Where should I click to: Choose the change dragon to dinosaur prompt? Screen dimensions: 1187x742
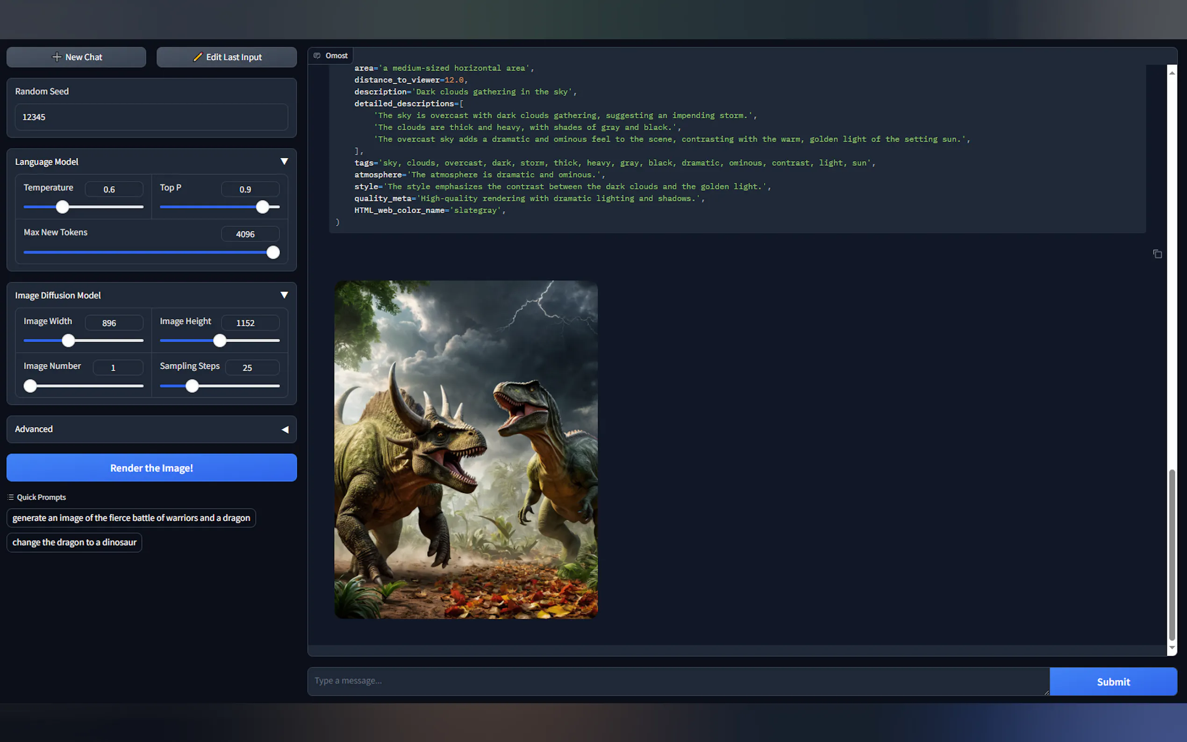pyautogui.click(x=74, y=542)
